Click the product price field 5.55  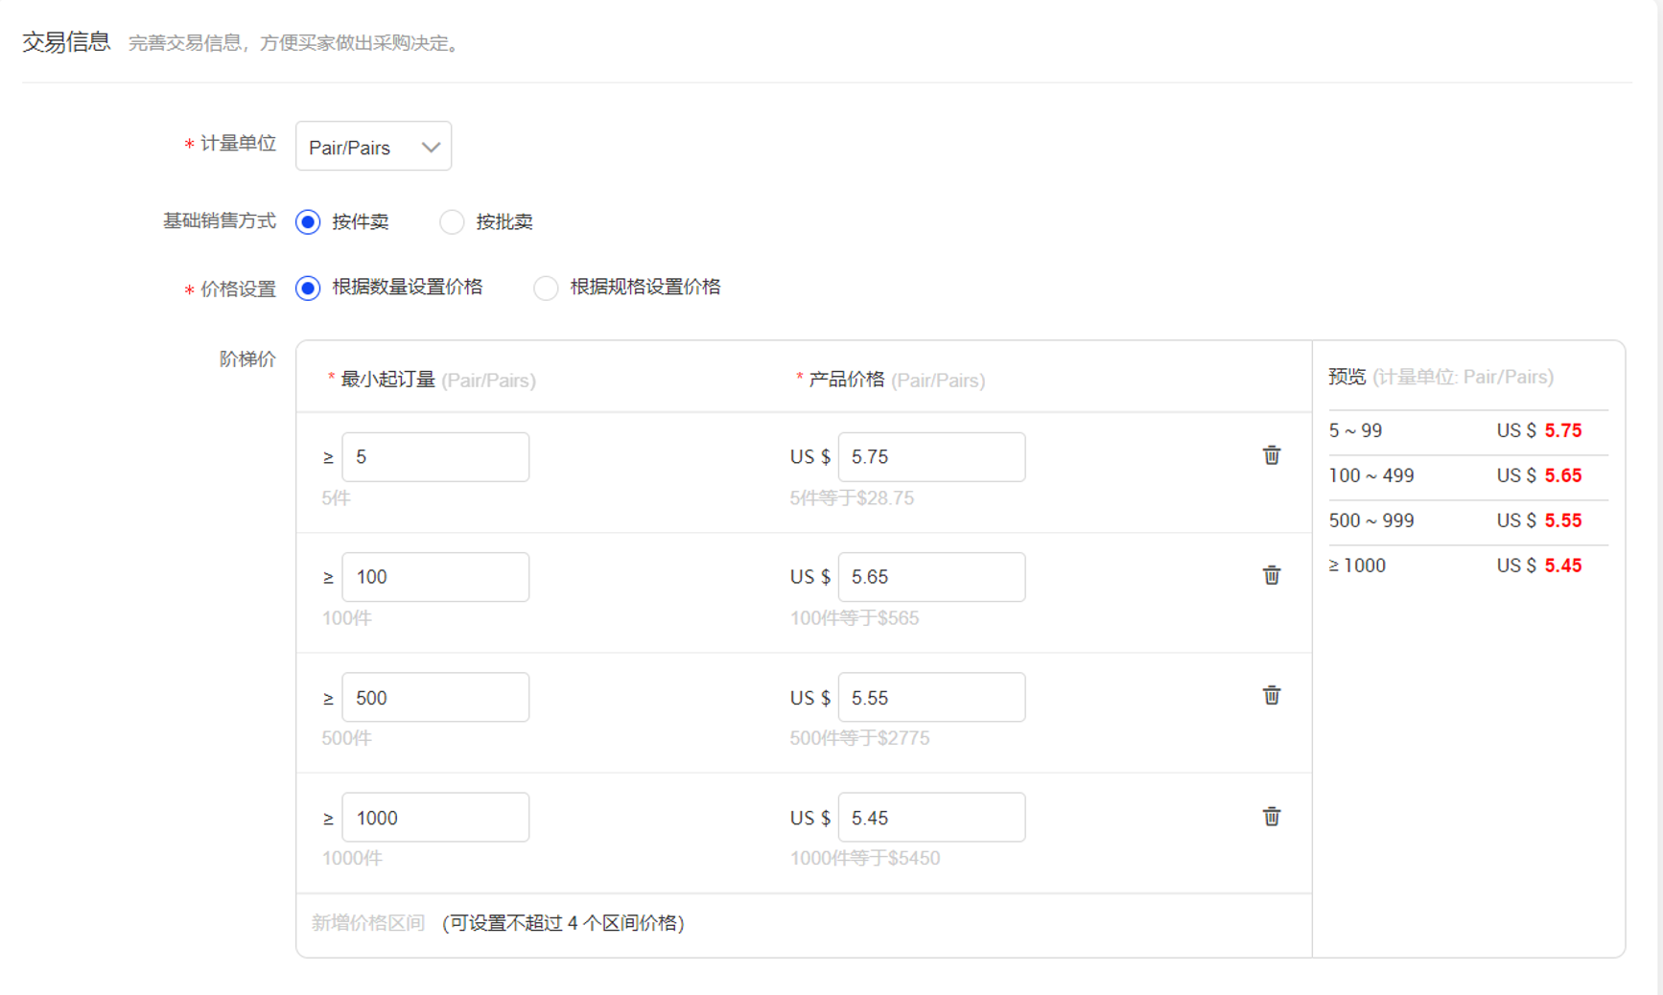931,697
